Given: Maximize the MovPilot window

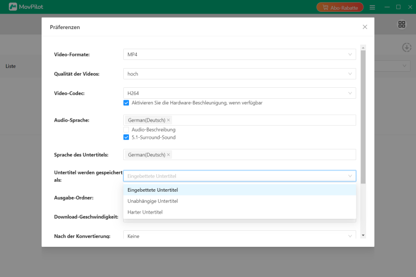Looking at the screenshot, I should 398,7.
